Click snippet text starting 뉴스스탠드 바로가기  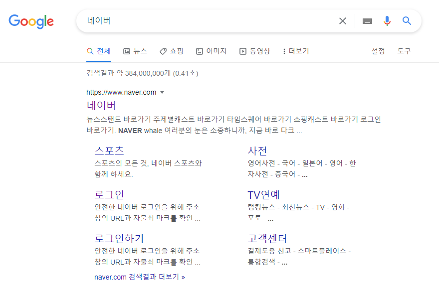(233, 125)
